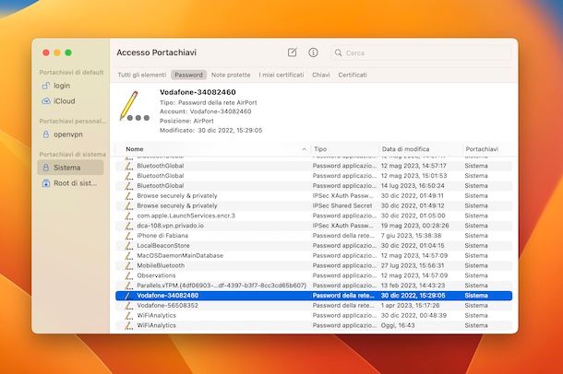Click the pencil icon beside iPhone di Fabiana
Screen dimensions: 563x374
[x=128, y=236]
